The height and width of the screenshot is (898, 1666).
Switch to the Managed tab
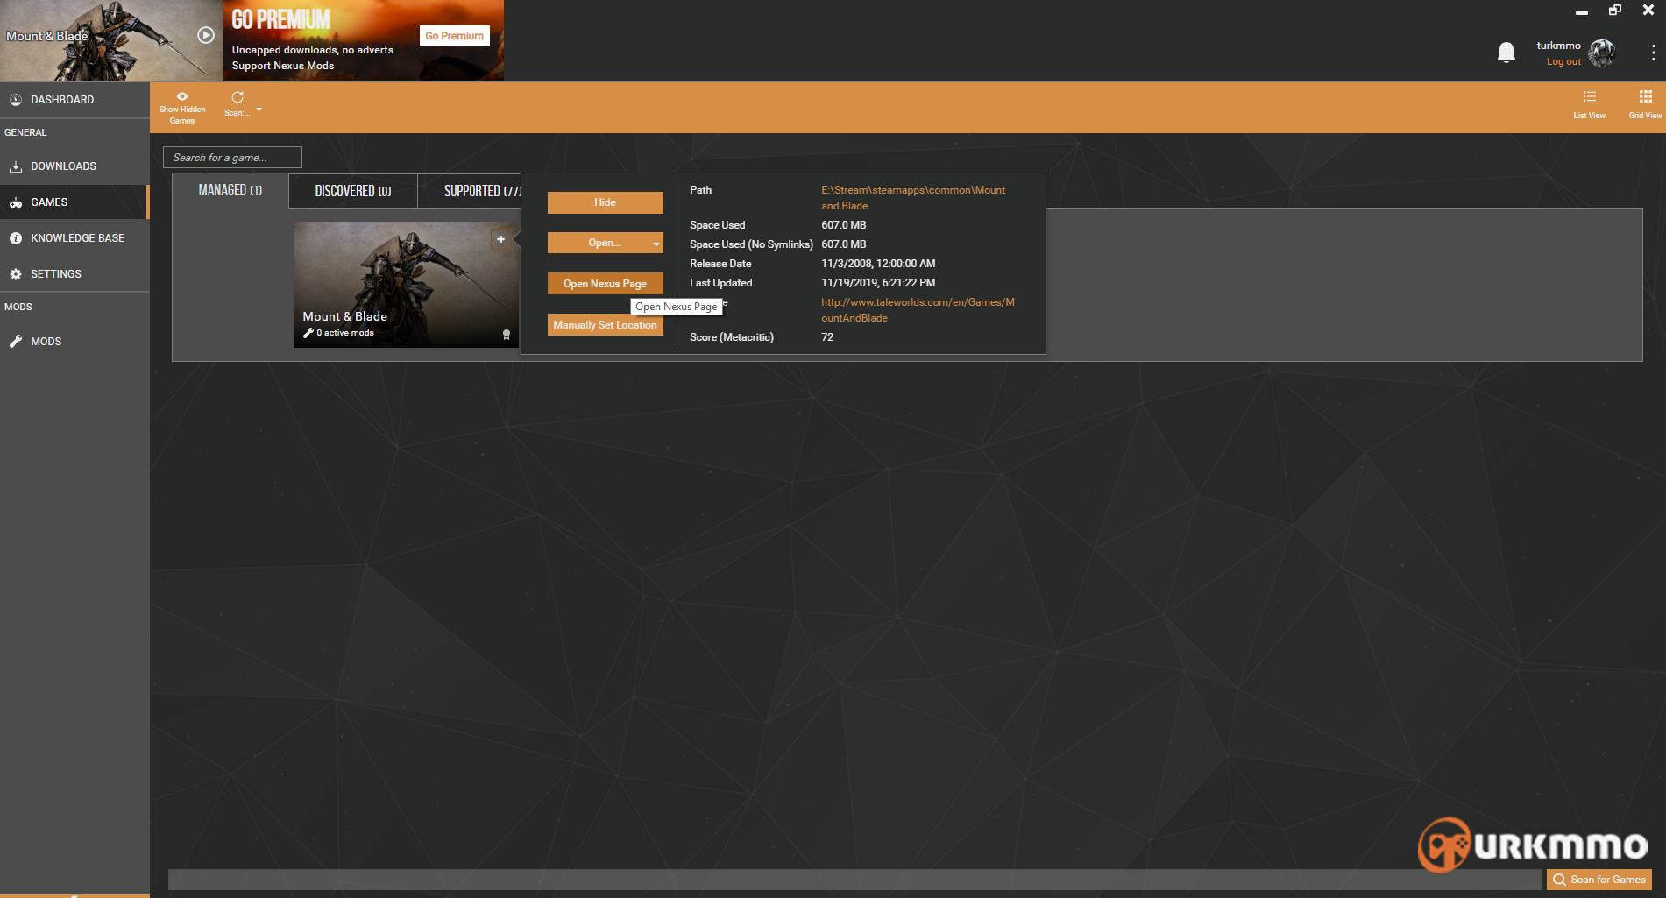click(x=230, y=190)
